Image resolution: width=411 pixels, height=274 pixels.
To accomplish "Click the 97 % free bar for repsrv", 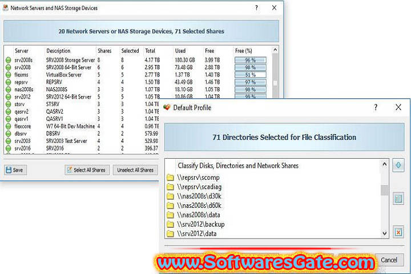I will (x=251, y=82).
